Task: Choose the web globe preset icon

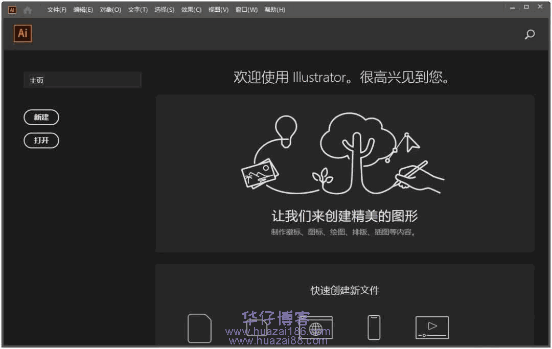Action: coord(315,328)
